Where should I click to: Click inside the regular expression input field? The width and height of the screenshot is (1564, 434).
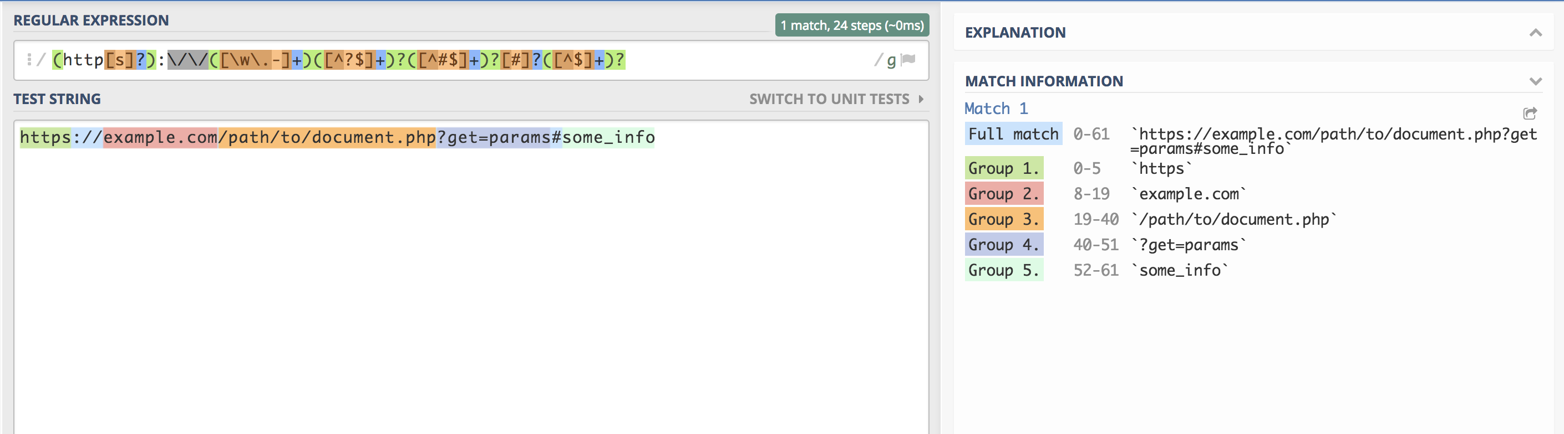point(470,60)
